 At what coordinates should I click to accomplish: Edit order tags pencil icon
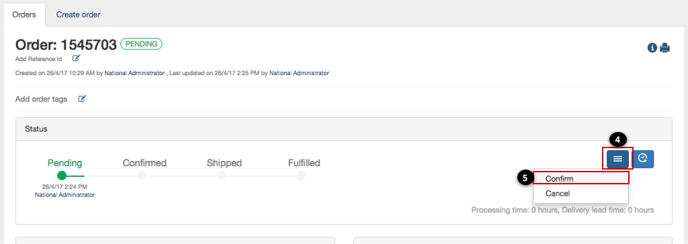pyautogui.click(x=82, y=99)
